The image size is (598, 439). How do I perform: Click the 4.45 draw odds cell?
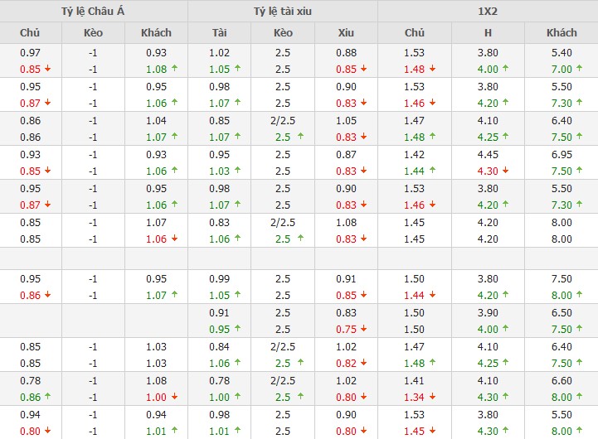pyautogui.click(x=488, y=155)
